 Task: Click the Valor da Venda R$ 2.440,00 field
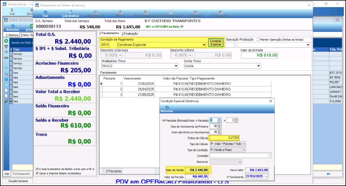[197, 170]
